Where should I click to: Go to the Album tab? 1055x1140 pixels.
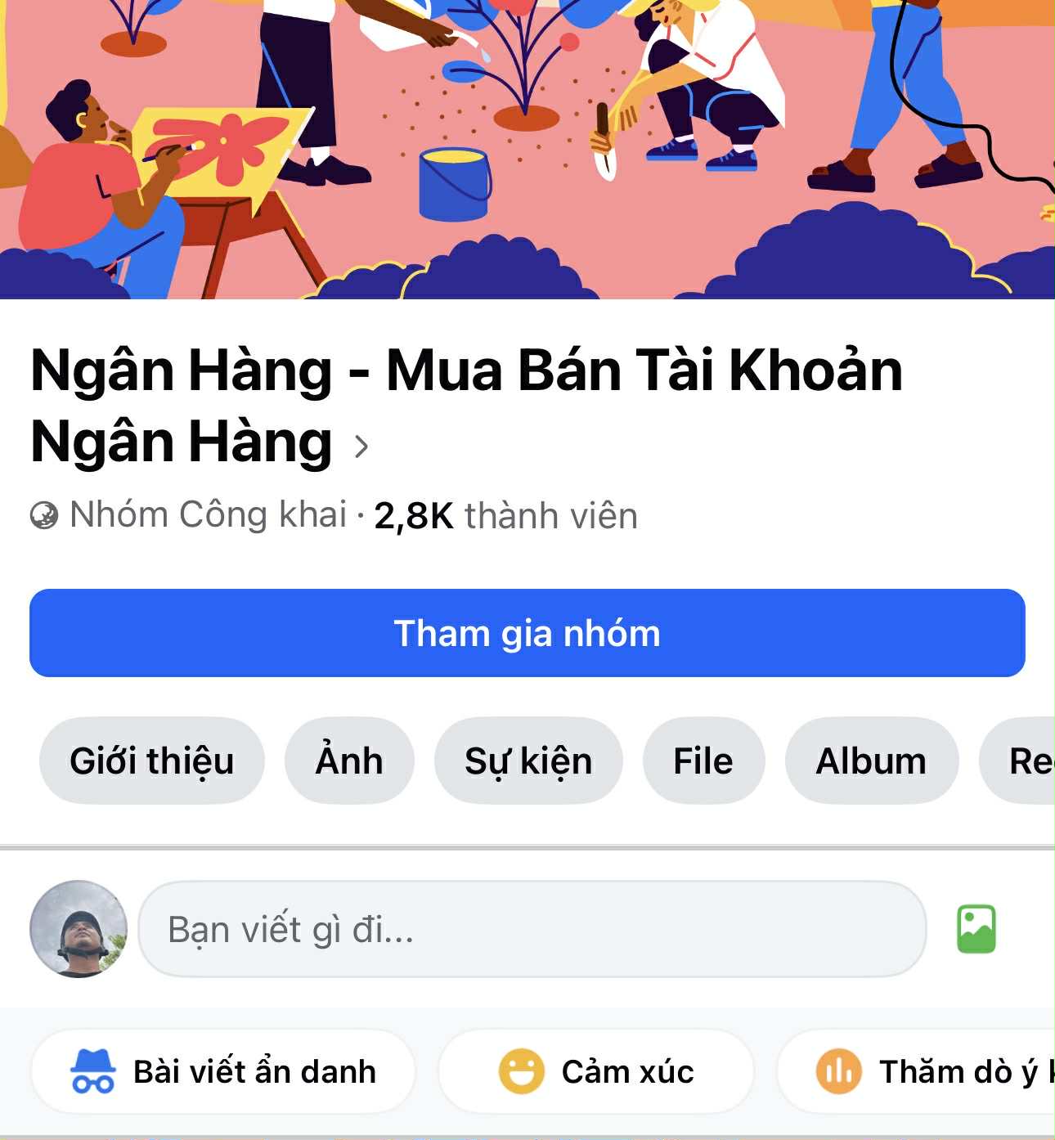[x=872, y=761]
